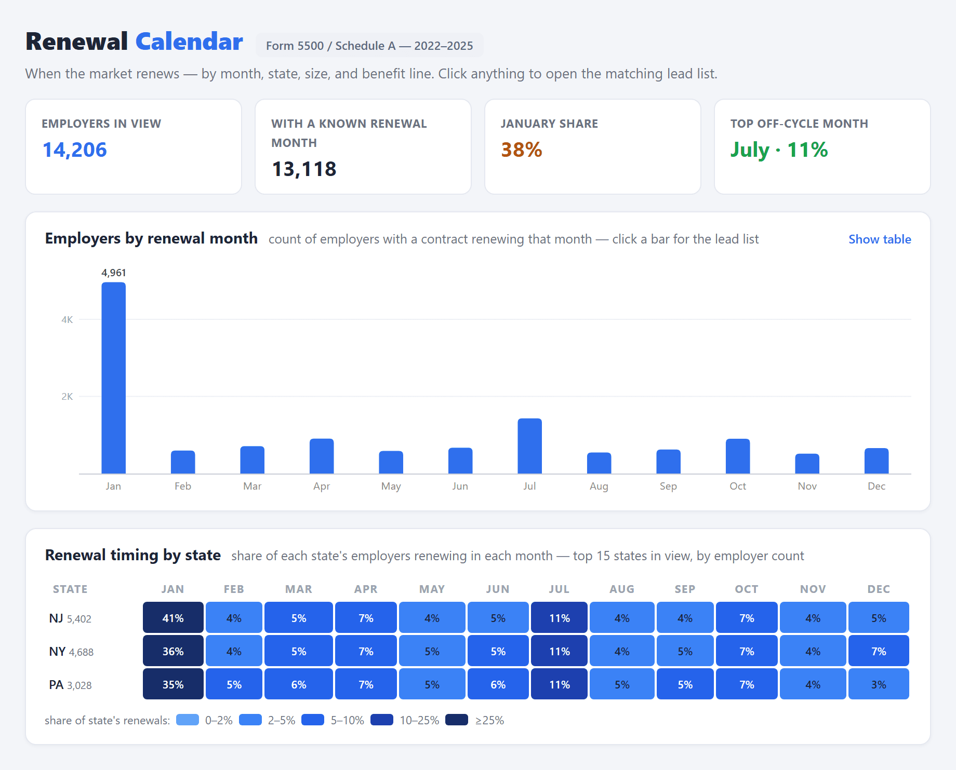Click the 2–5% legend swatch
956x770 pixels.
click(x=250, y=720)
